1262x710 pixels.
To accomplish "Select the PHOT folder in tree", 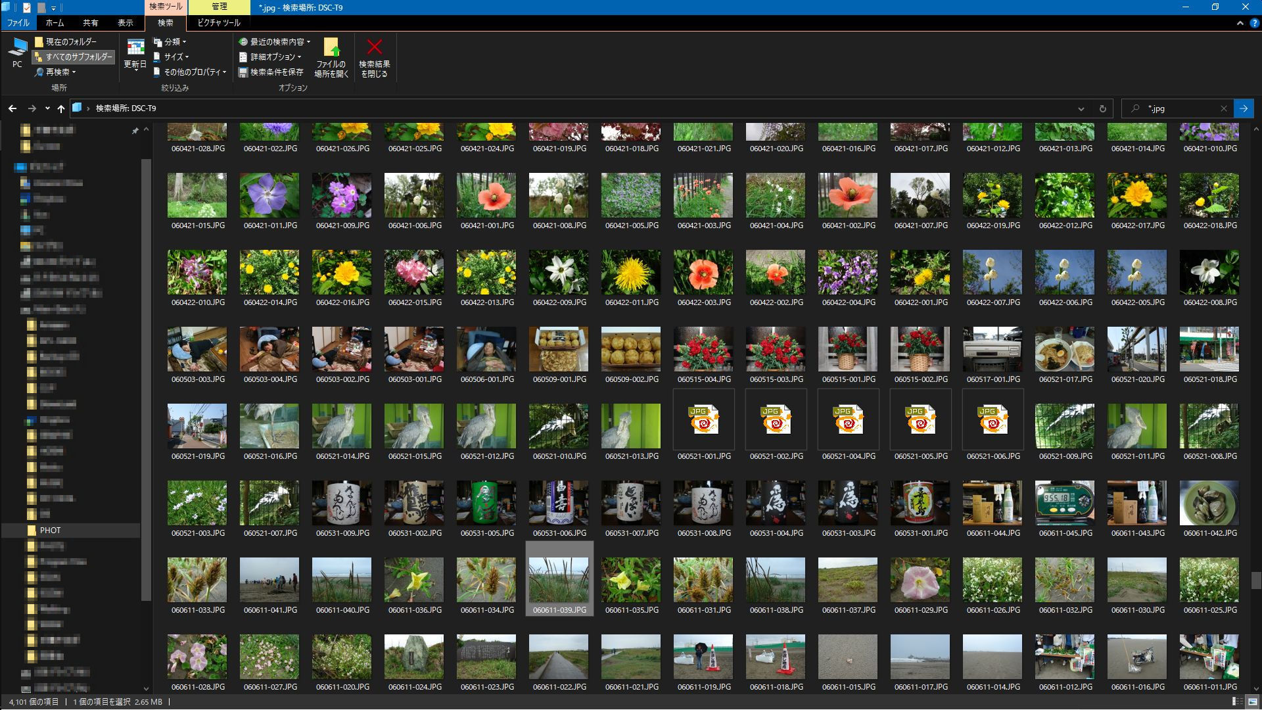I will click(x=50, y=530).
